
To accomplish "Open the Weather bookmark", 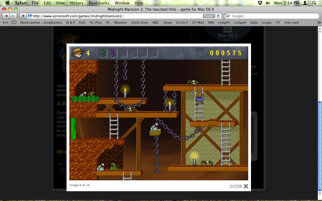I will click(x=120, y=23).
